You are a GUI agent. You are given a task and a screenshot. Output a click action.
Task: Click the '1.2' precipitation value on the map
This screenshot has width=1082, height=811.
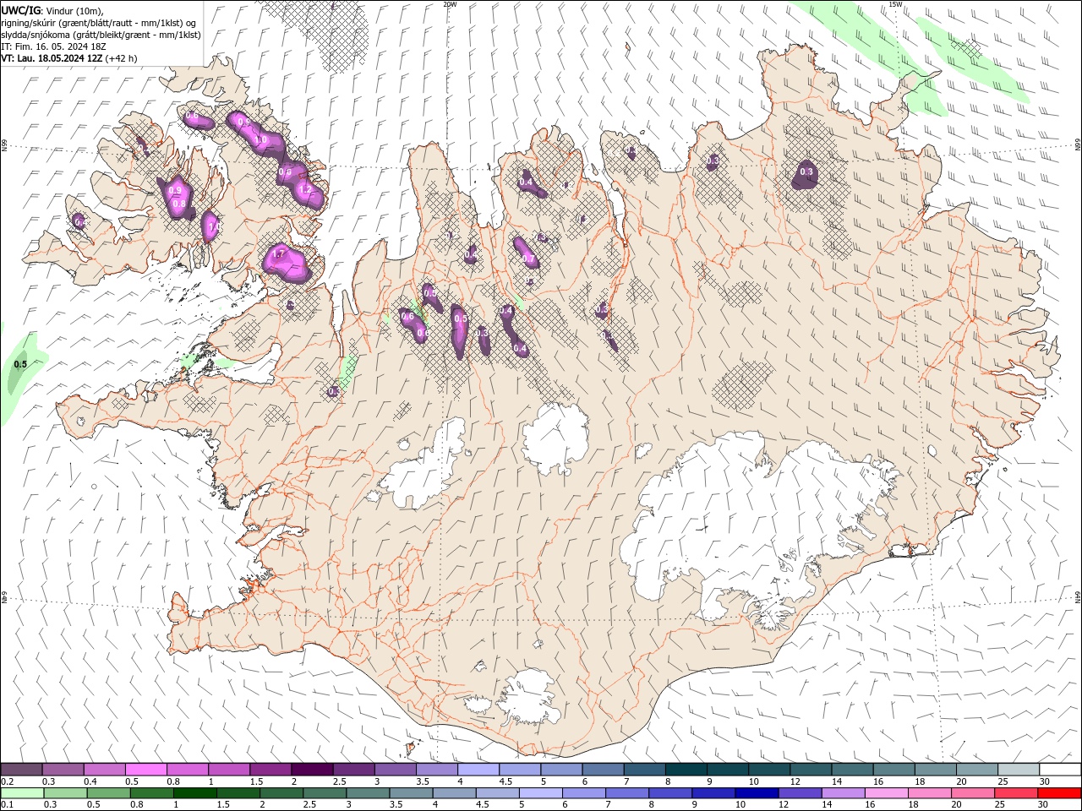pos(305,191)
